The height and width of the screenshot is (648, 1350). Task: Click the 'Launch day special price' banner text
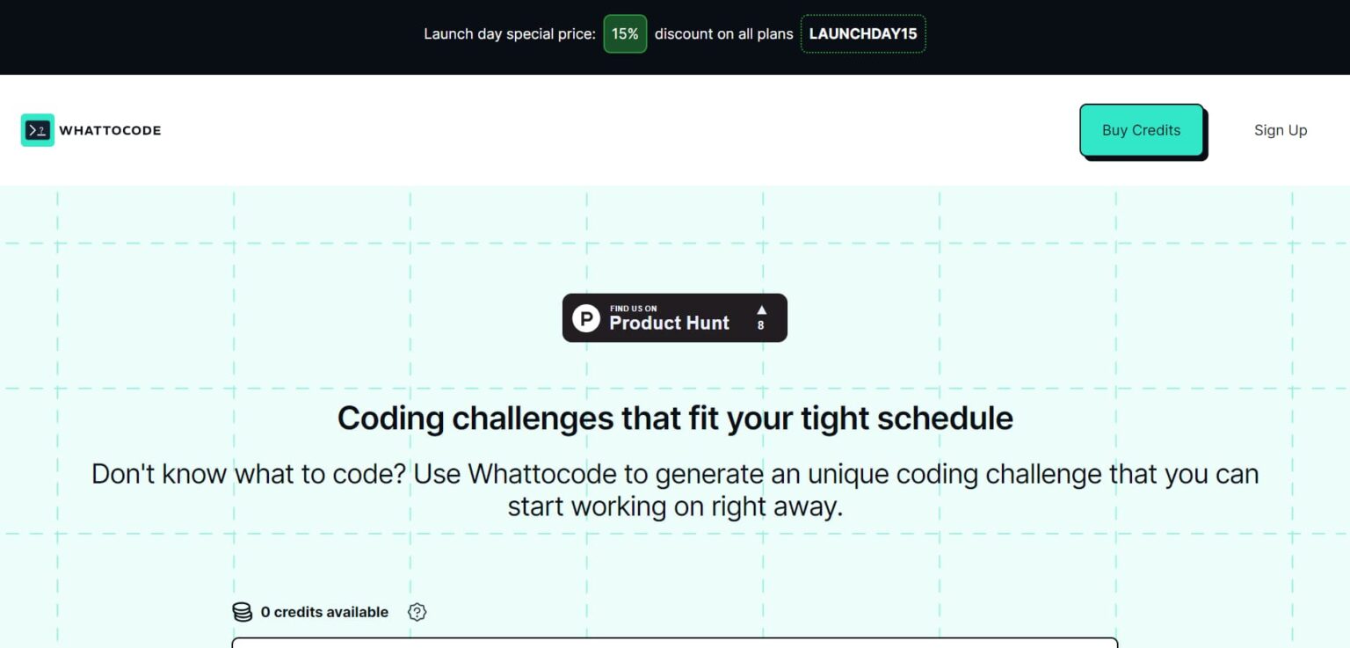(x=510, y=34)
